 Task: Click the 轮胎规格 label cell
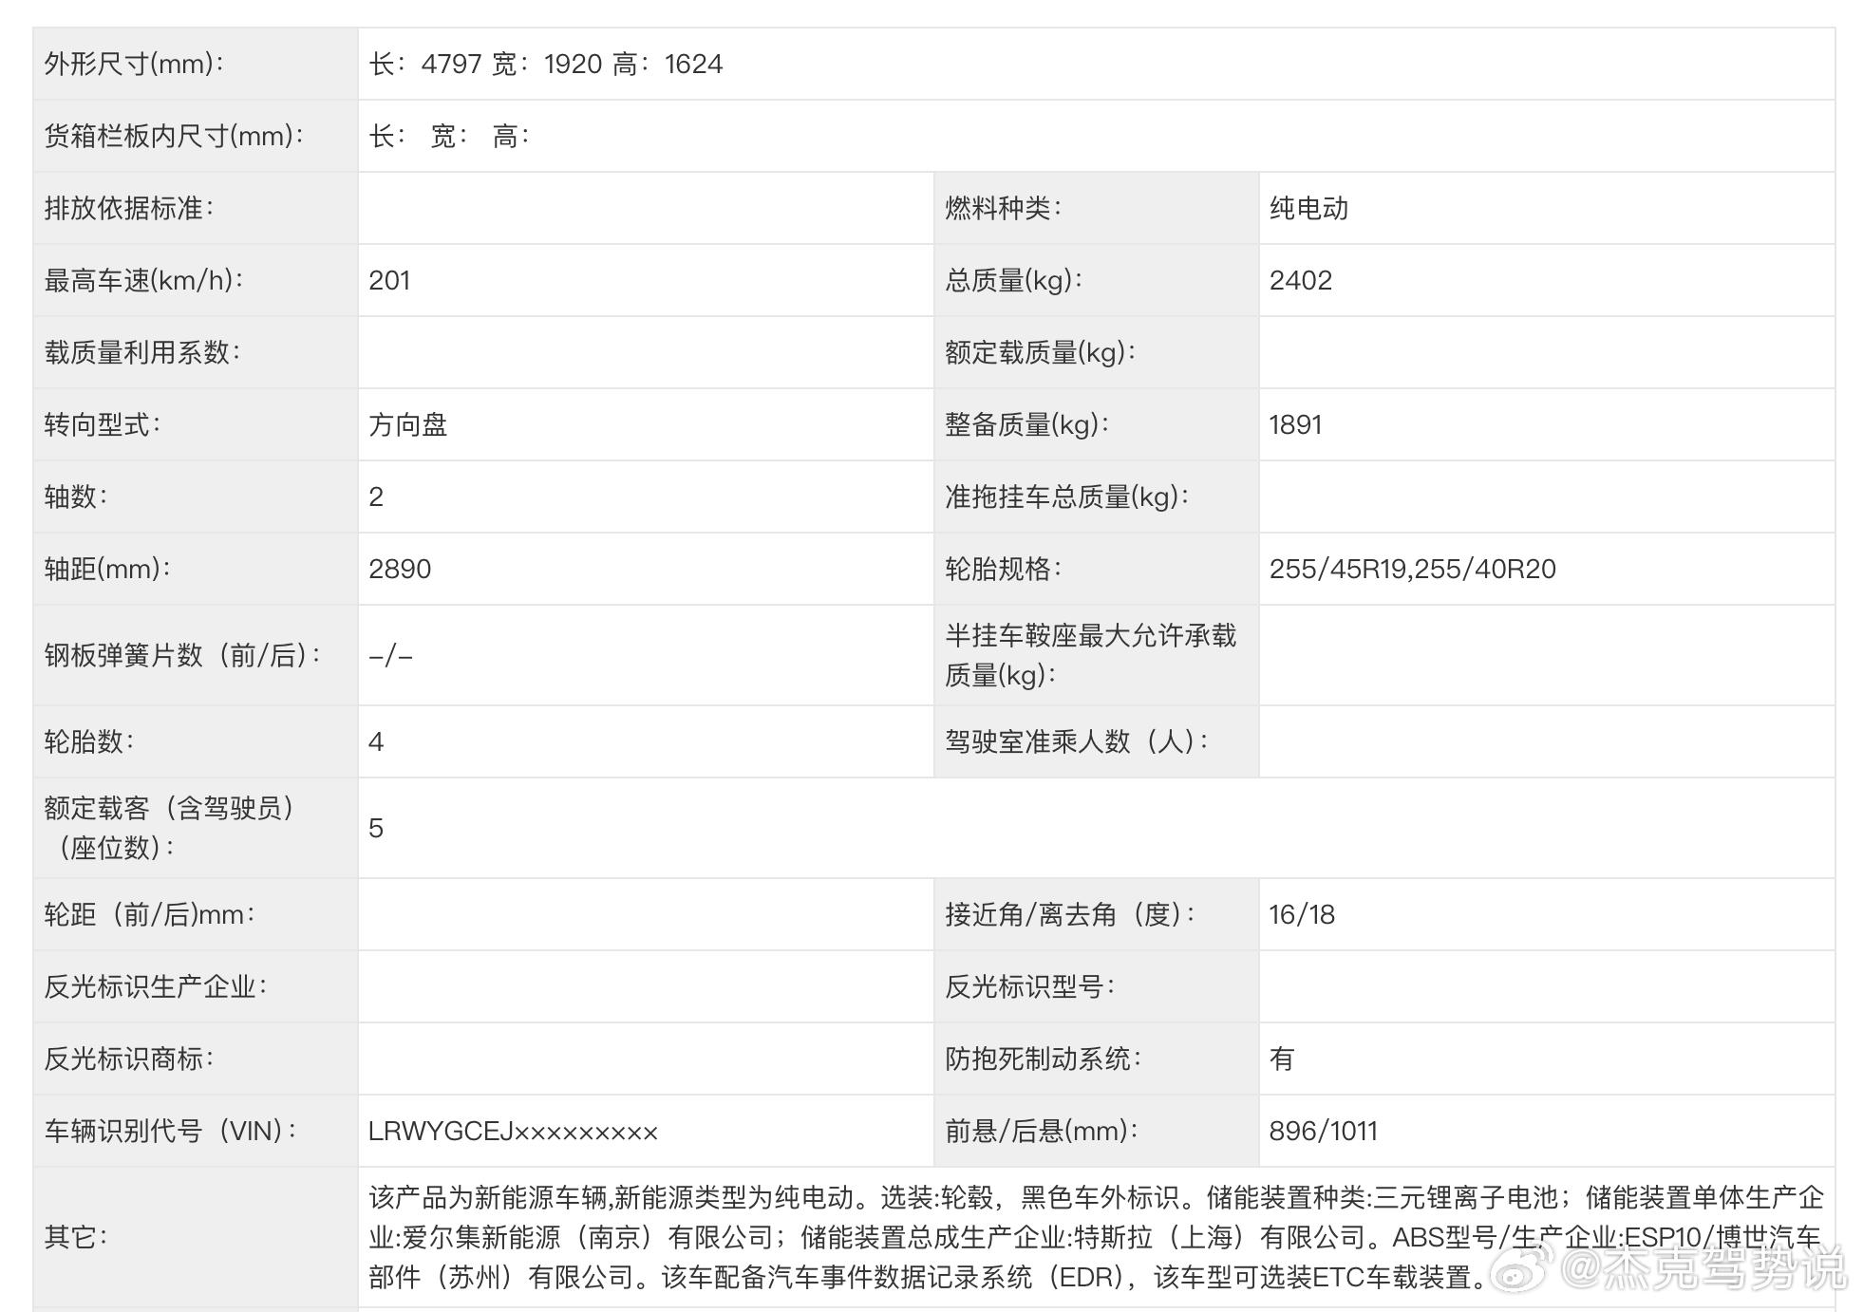(1003, 569)
